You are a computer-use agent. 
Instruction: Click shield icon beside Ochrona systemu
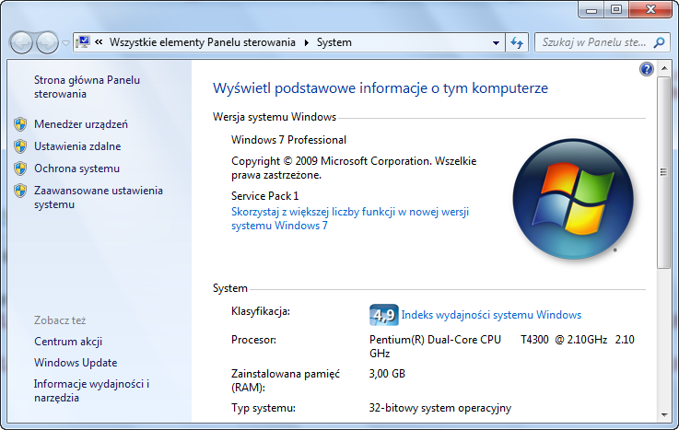pyautogui.click(x=20, y=169)
